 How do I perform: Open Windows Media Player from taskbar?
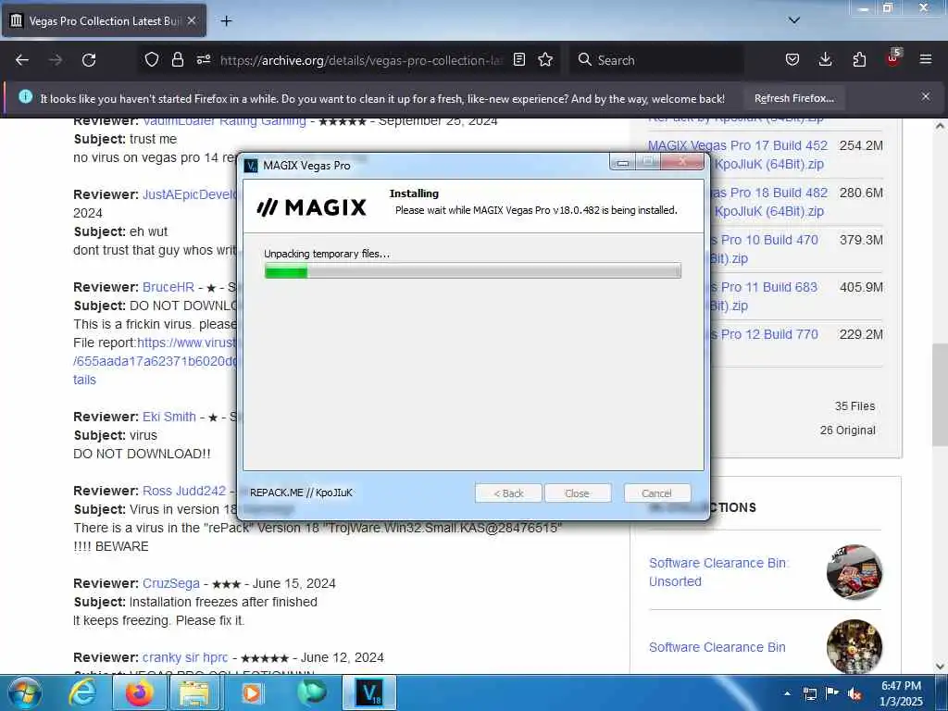coord(252,692)
